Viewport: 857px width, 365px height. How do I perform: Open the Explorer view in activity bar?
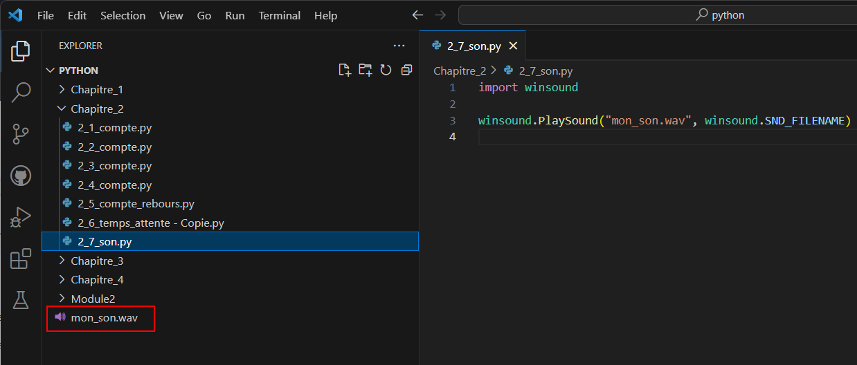coord(21,51)
